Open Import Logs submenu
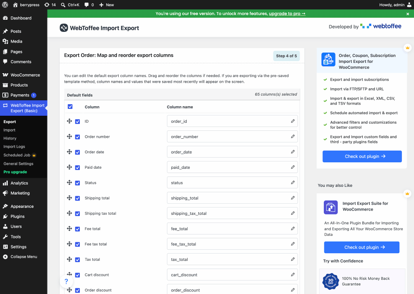 point(14,146)
